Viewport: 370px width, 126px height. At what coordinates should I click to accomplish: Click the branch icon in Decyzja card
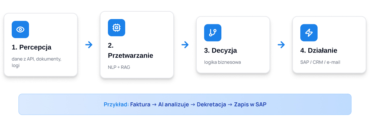pyautogui.click(x=213, y=33)
